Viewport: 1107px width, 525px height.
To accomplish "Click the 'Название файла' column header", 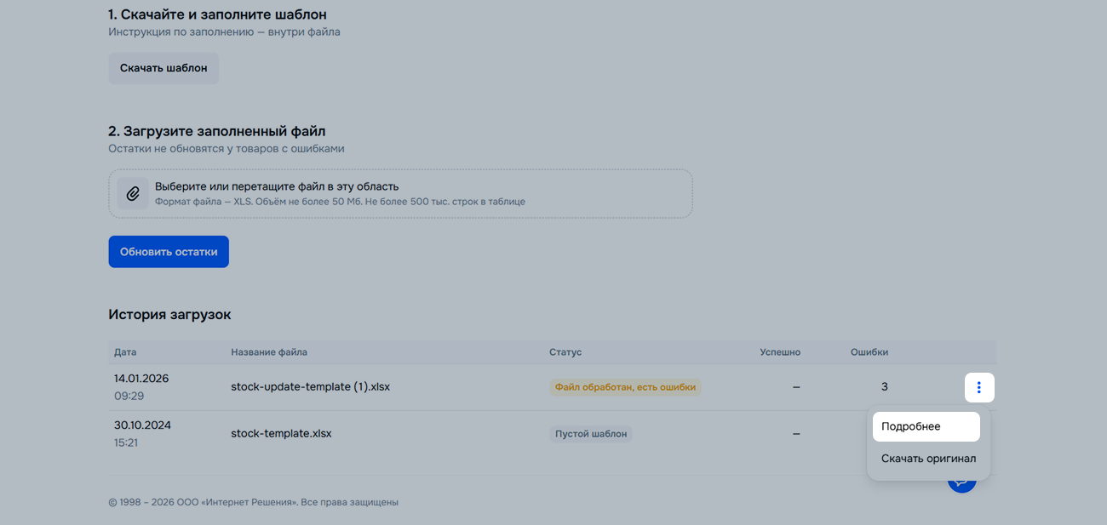I will pos(269,352).
